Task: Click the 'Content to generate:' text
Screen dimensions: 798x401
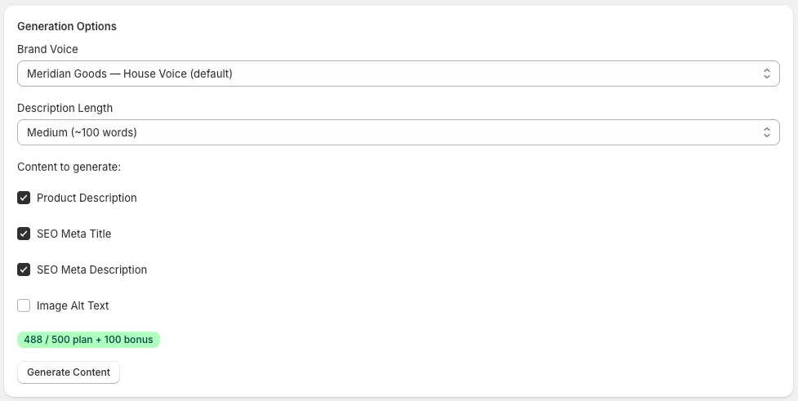Action: [x=69, y=167]
